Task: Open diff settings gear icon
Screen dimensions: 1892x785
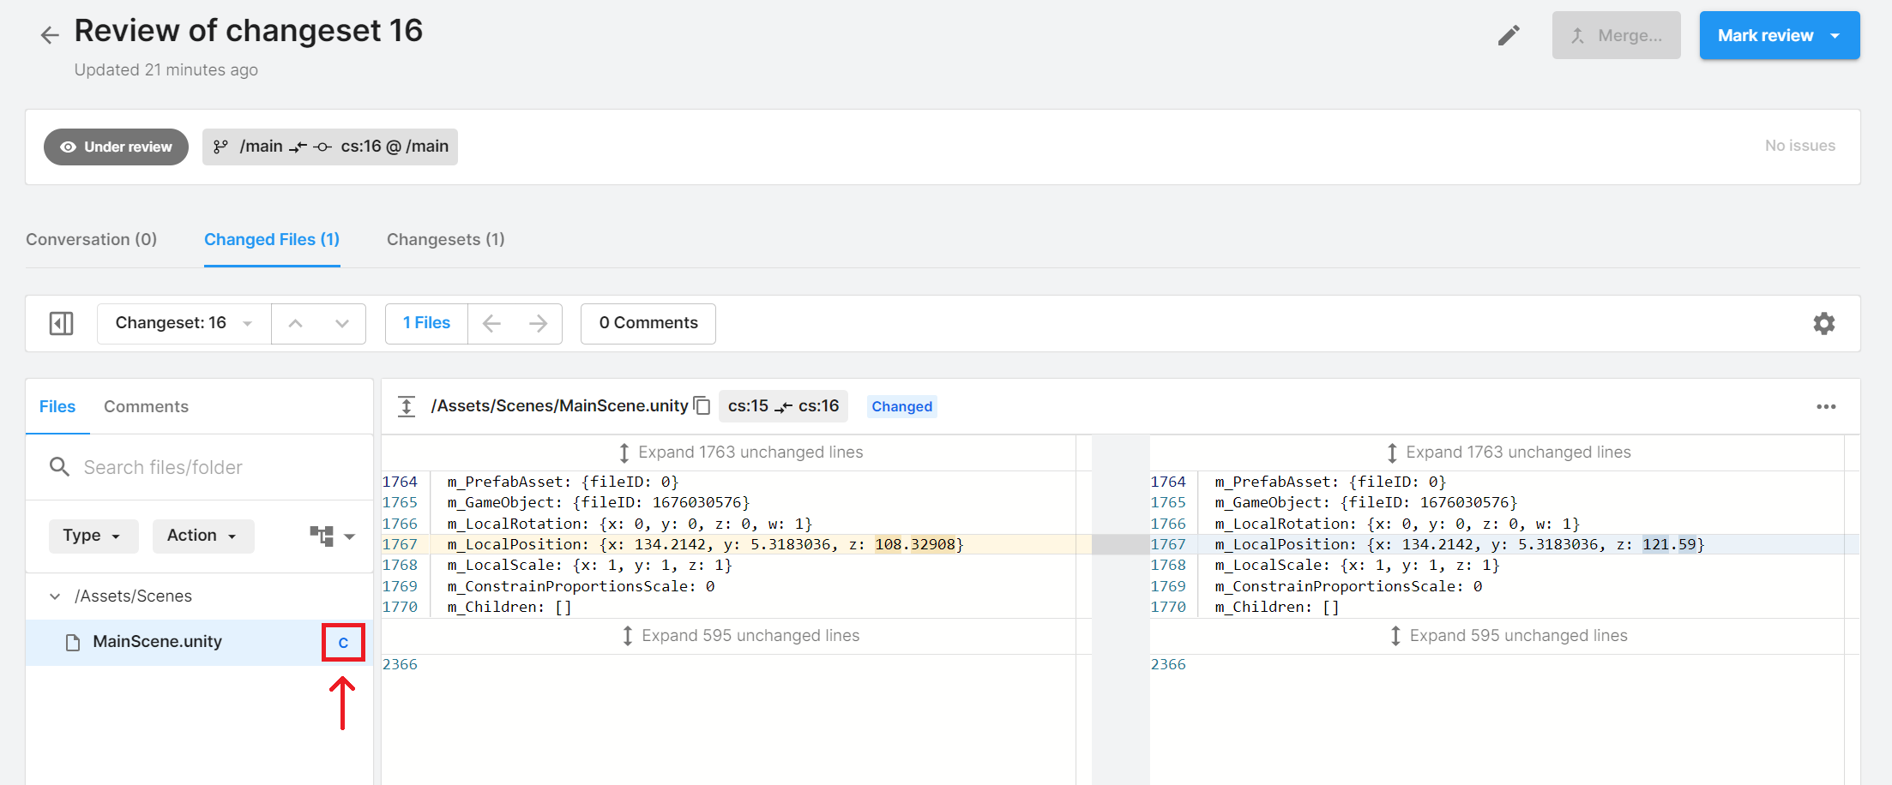Action: [1823, 323]
